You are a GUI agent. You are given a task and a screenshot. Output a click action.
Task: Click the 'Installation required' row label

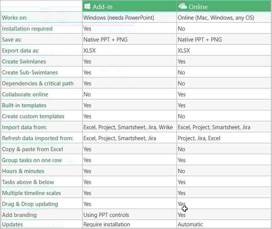coord(27,28)
